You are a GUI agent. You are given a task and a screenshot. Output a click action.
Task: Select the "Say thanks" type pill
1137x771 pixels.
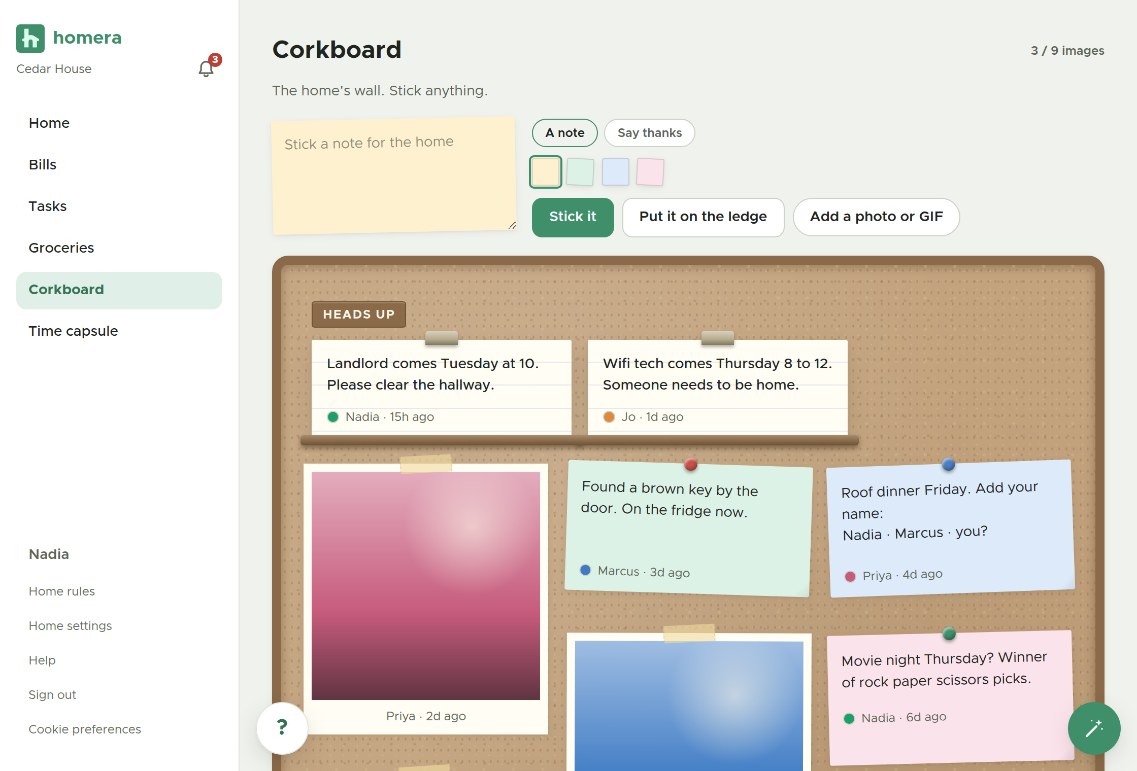click(650, 133)
